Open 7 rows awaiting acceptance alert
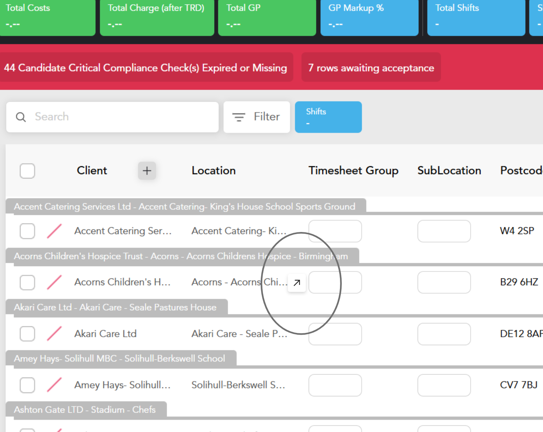 (371, 68)
